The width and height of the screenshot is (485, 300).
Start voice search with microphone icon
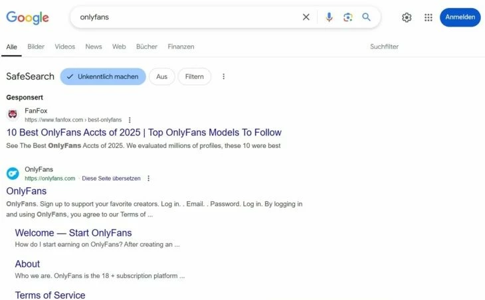pos(329,17)
